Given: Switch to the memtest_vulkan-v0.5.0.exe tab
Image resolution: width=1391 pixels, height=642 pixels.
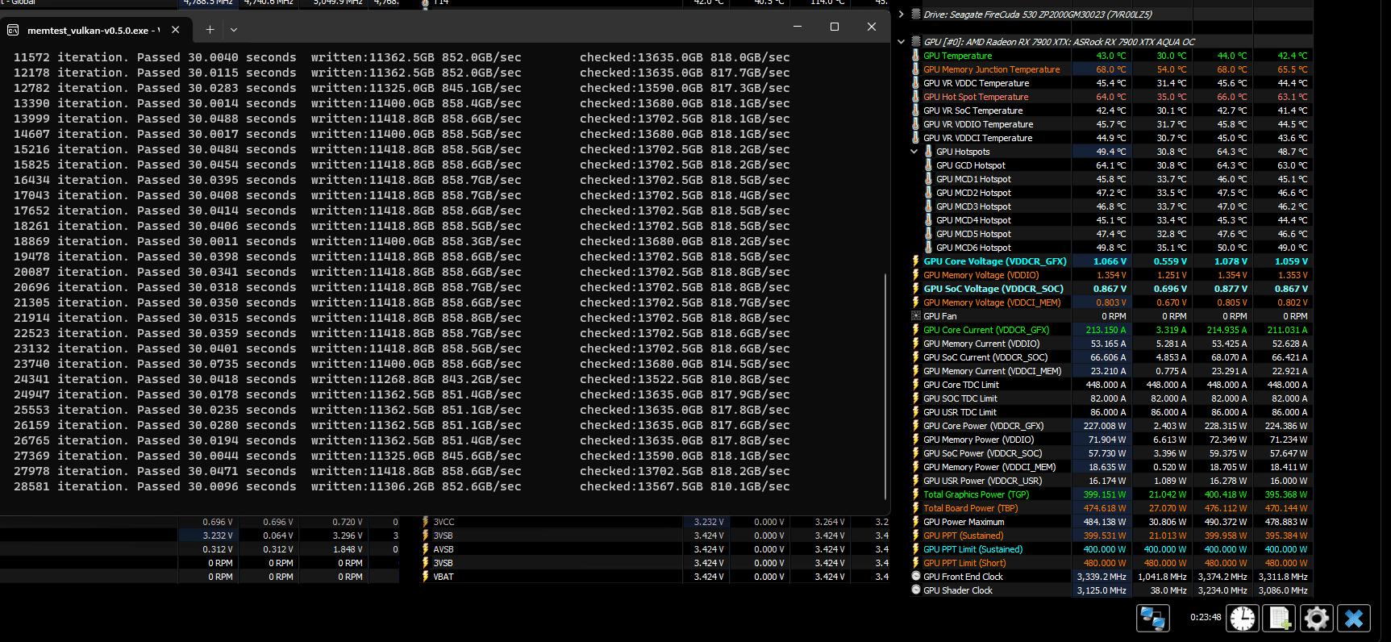Looking at the screenshot, I should coord(94,30).
